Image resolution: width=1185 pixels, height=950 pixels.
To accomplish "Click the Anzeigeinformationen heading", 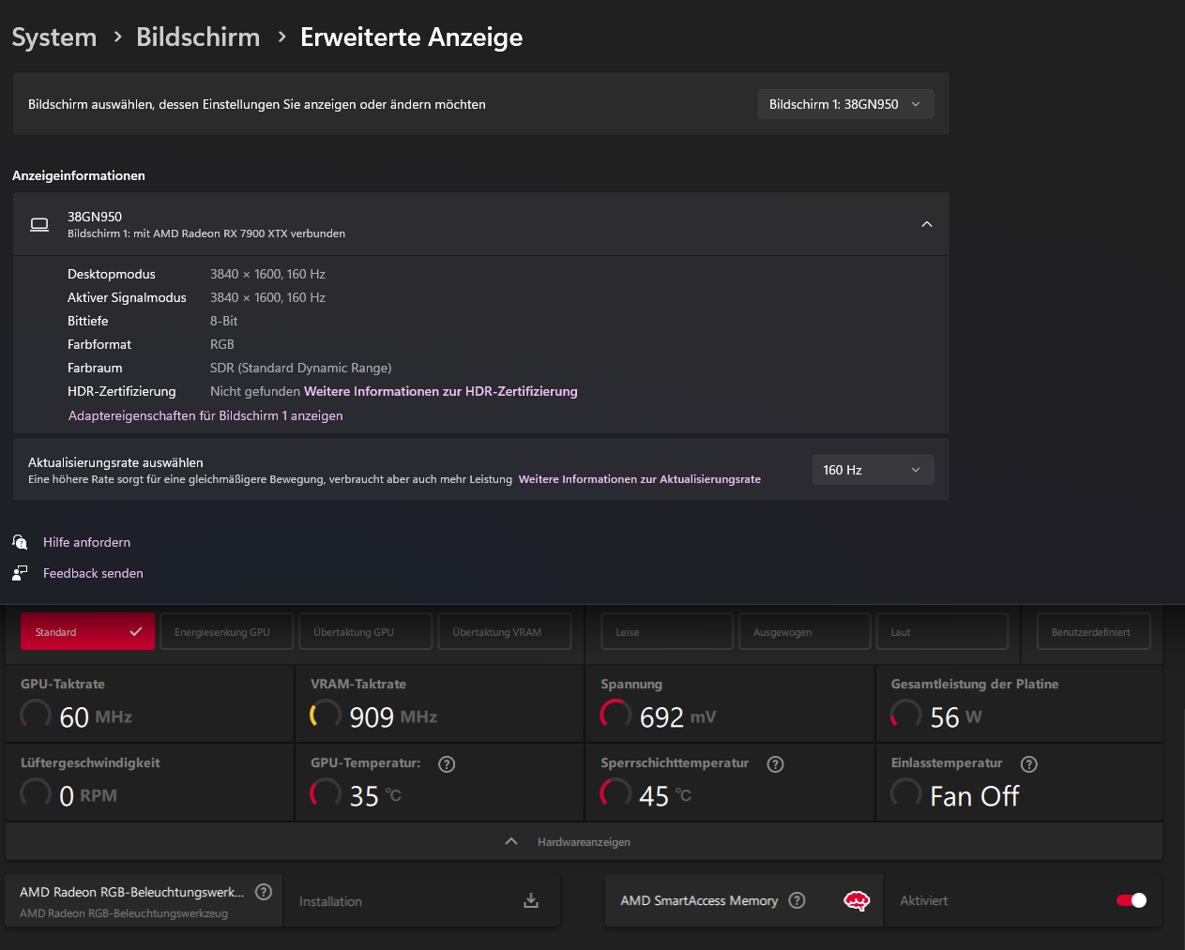I will pos(79,175).
